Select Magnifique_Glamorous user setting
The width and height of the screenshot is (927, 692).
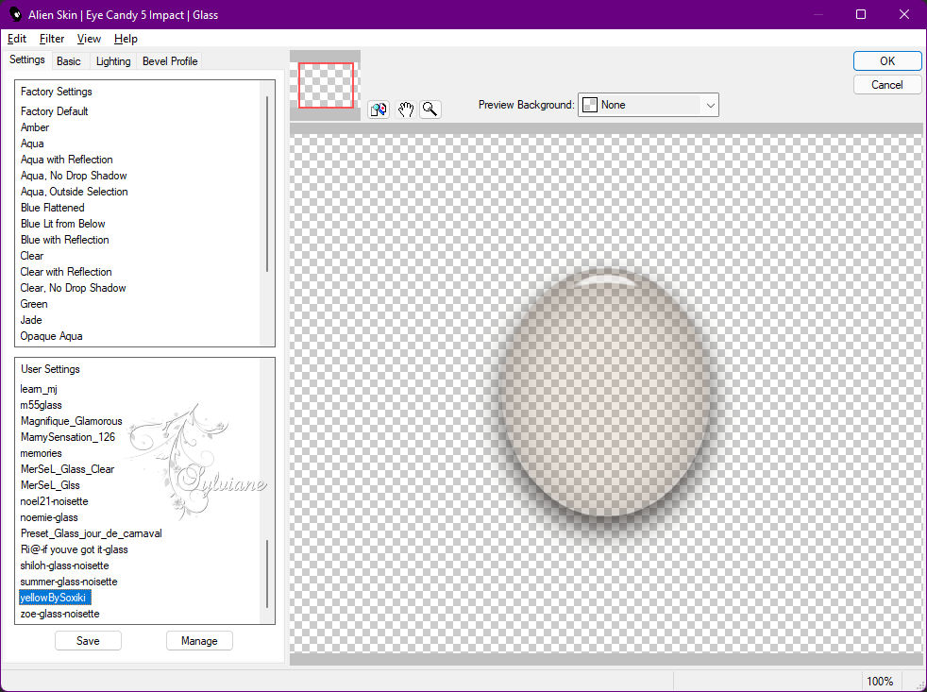(71, 421)
